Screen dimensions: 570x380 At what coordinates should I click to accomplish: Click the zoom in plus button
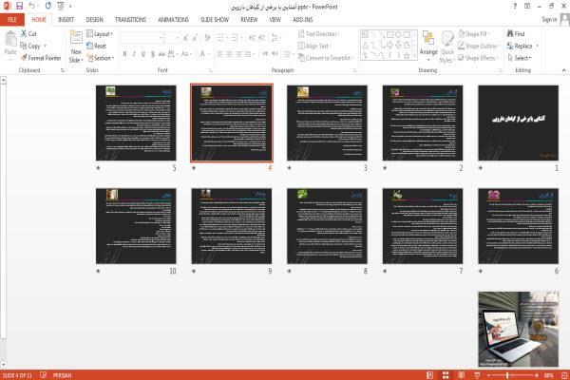pyautogui.click(x=536, y=375)
